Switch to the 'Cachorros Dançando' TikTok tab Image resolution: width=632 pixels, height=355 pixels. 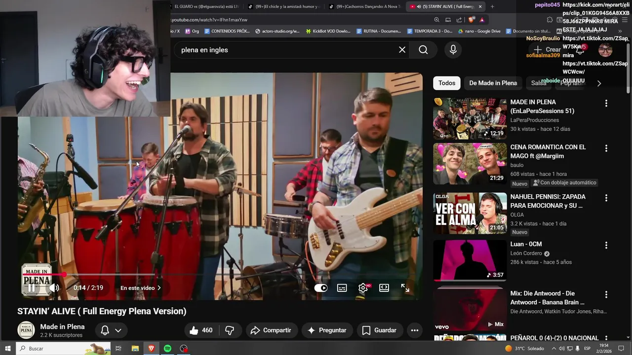pos(365,6)
